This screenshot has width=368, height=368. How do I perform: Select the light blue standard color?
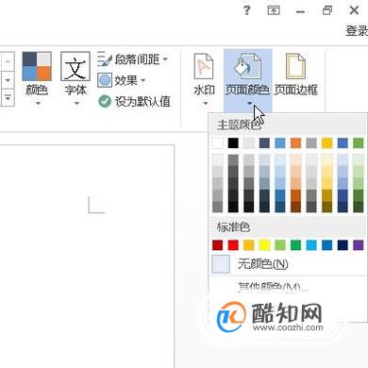[311, 245]
